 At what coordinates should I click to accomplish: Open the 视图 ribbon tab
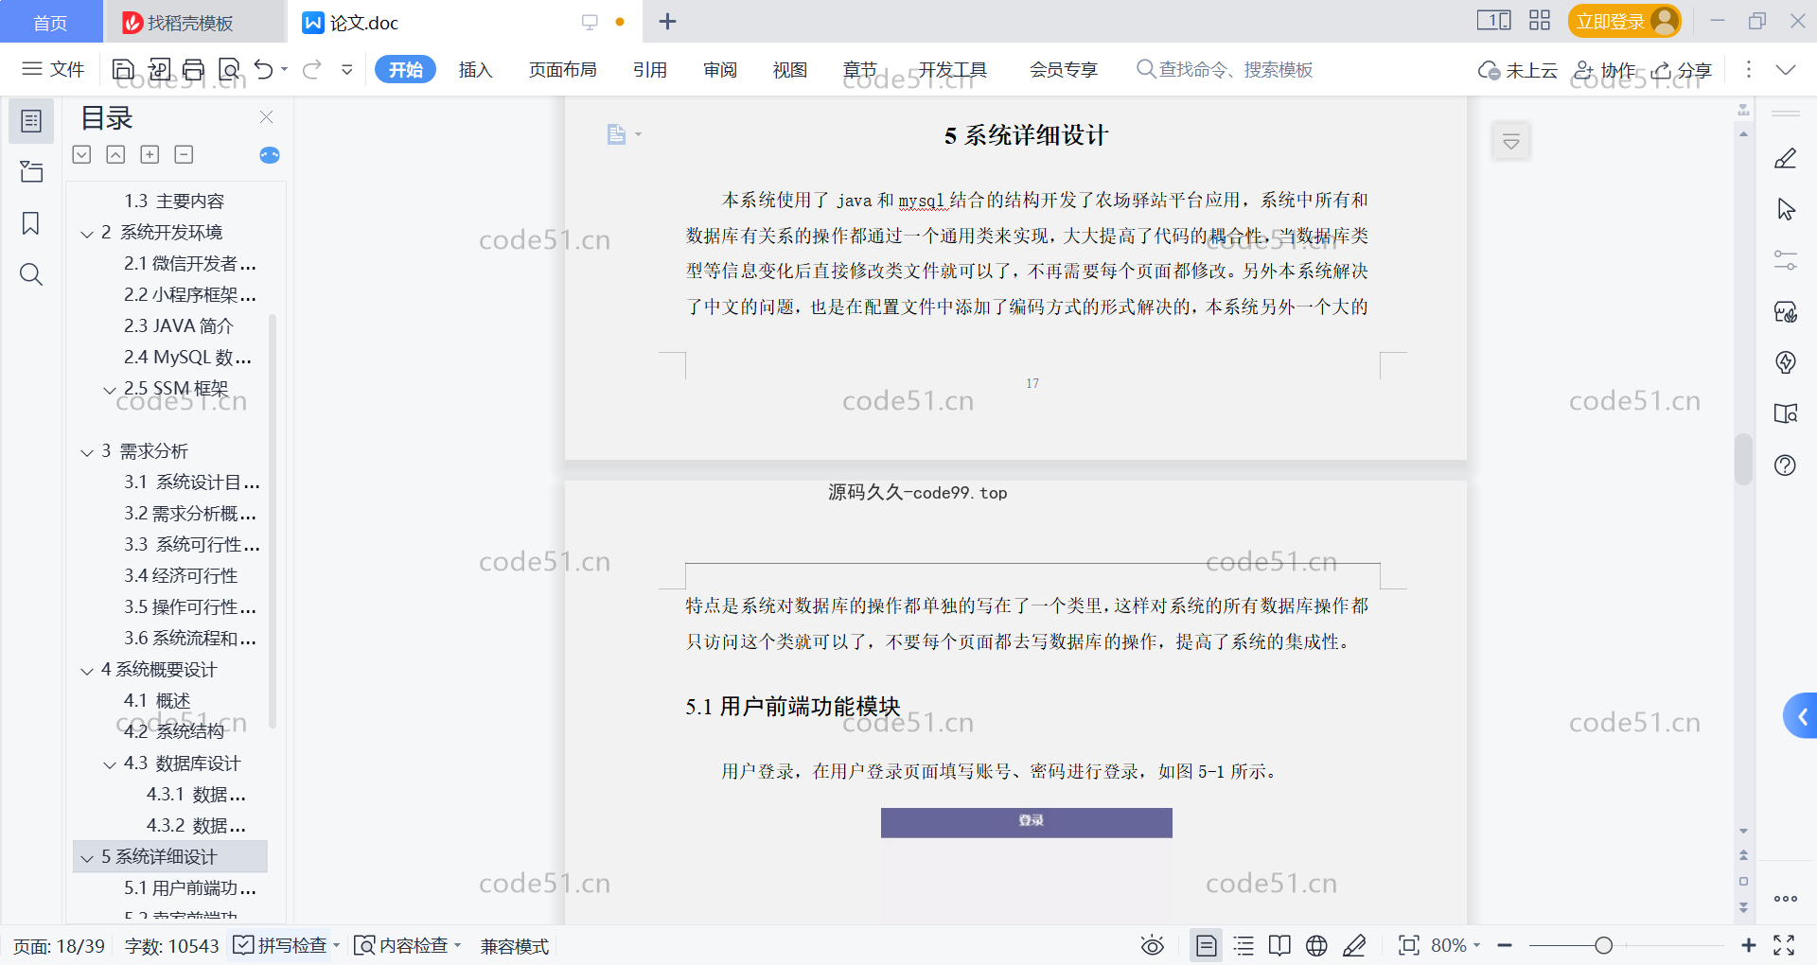click(x=790, y=69)
